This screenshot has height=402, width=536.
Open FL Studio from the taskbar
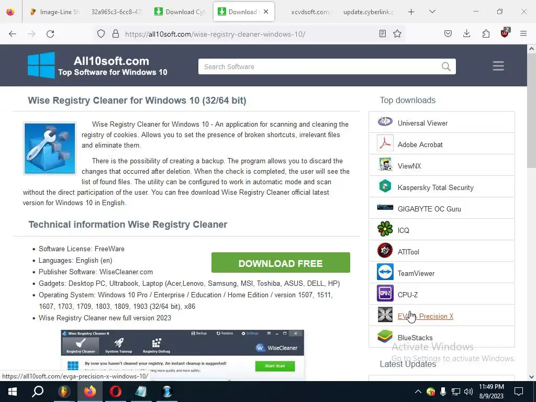tap(63, 392)
